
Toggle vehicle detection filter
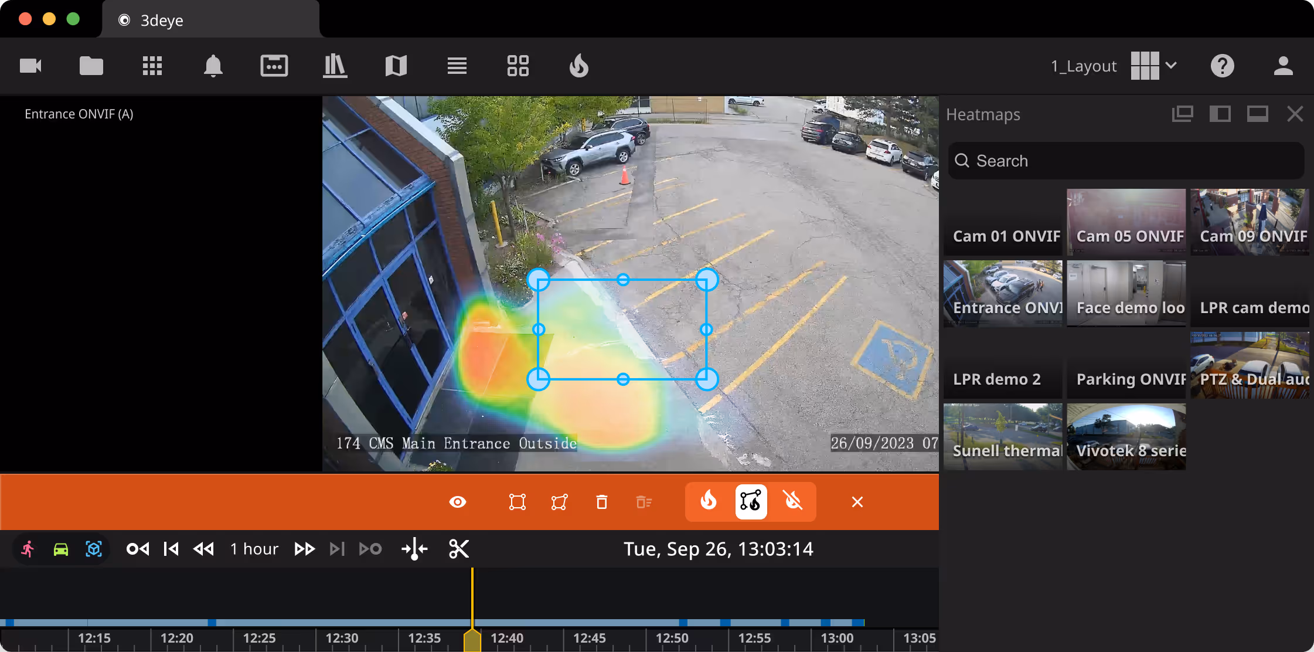60,549
